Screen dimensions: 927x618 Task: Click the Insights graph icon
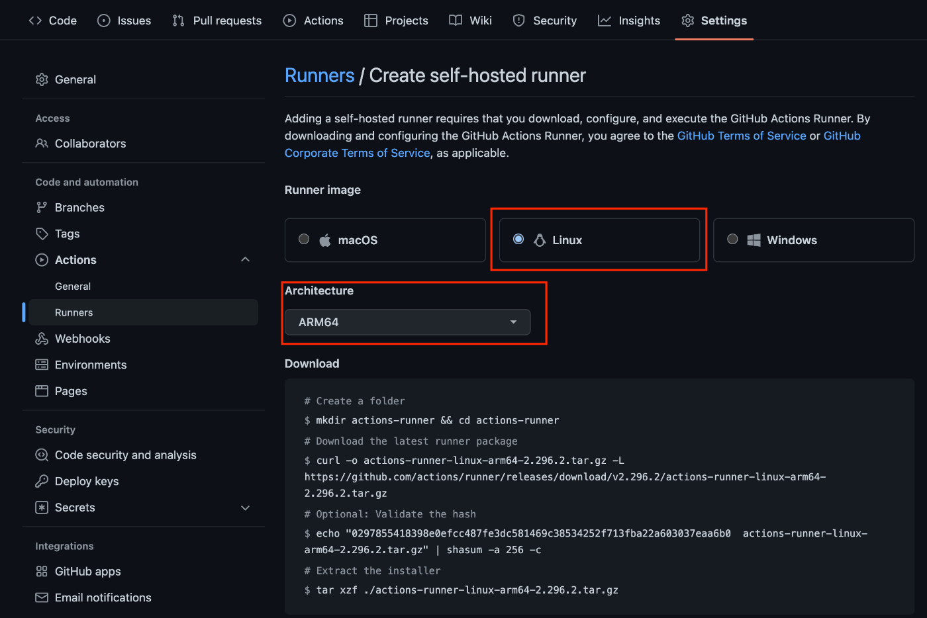[605, 21]
